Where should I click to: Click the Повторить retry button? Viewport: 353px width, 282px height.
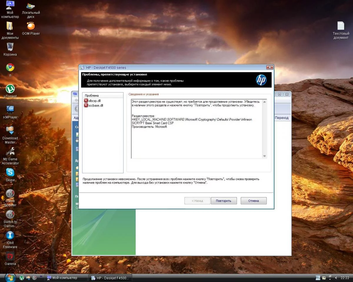[224, 201]
